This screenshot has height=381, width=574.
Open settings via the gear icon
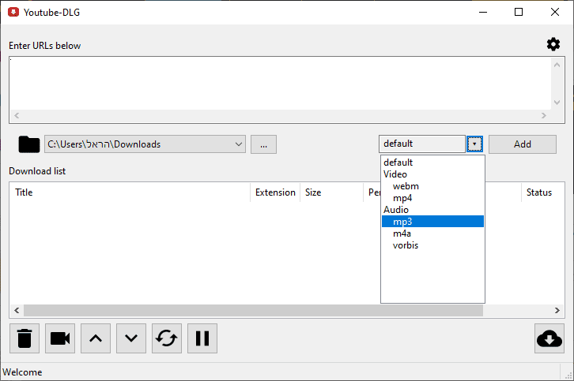[x=553, y=44]
